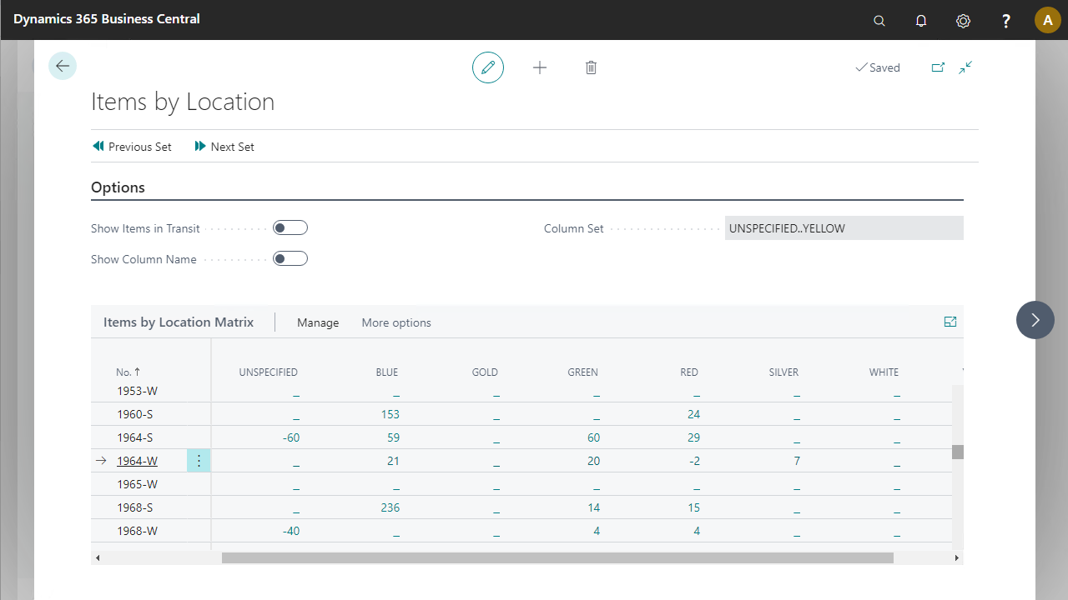Click BLUE value 59 for 1964-S

pos(393,437)
